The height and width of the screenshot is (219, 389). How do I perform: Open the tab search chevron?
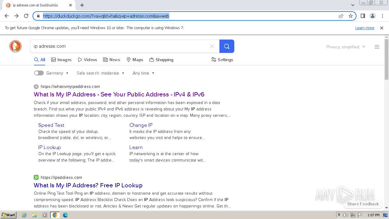click(353, 5)
